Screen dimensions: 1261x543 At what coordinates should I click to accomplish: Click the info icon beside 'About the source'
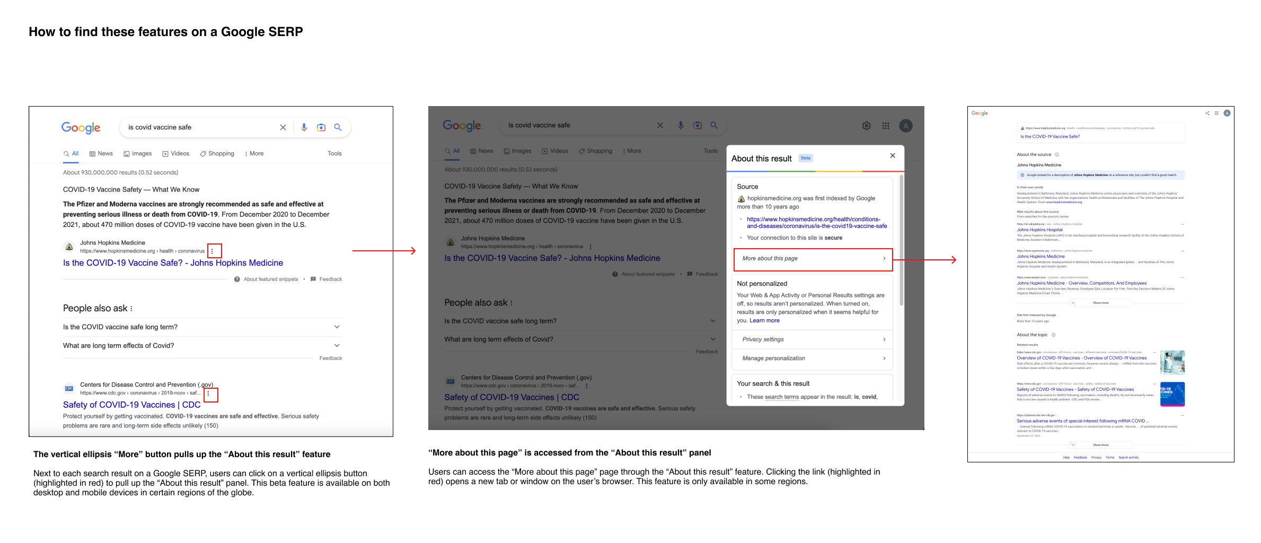tap(1056, 155)
